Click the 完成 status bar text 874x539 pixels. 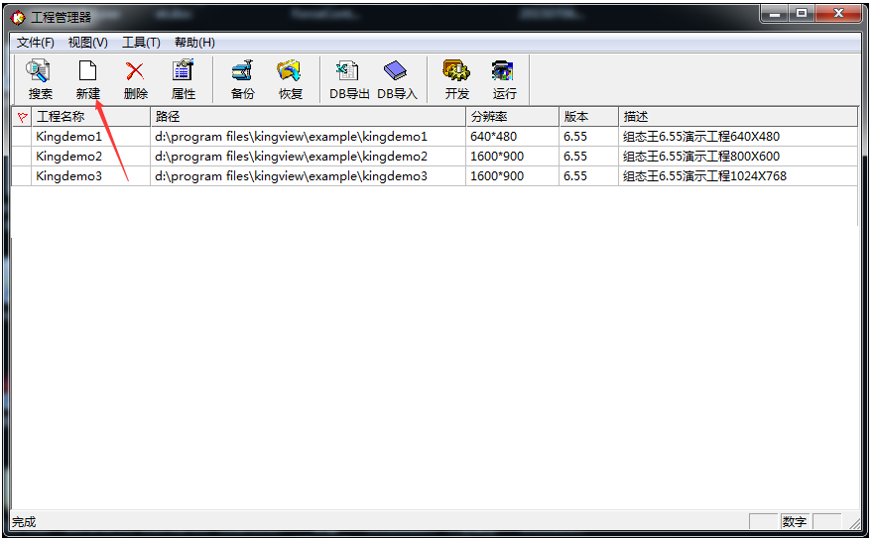tap(24, 522)
